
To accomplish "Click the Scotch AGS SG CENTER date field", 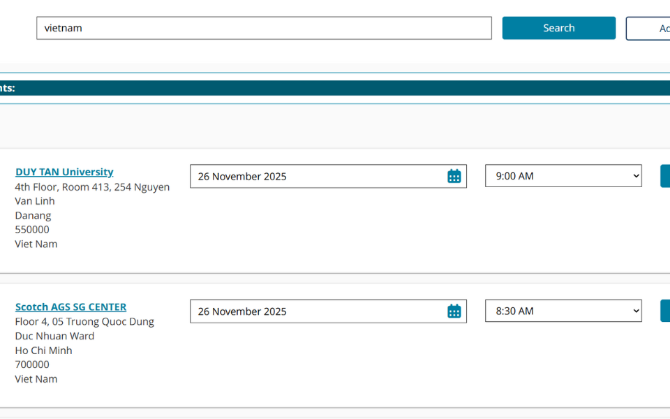I will 318,311.
